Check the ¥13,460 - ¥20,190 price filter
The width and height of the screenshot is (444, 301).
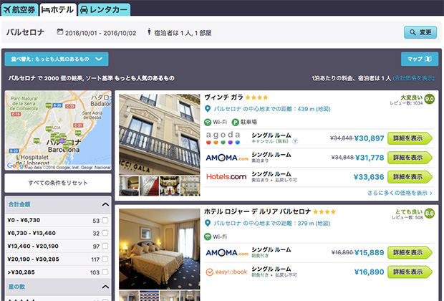(105, 246)
